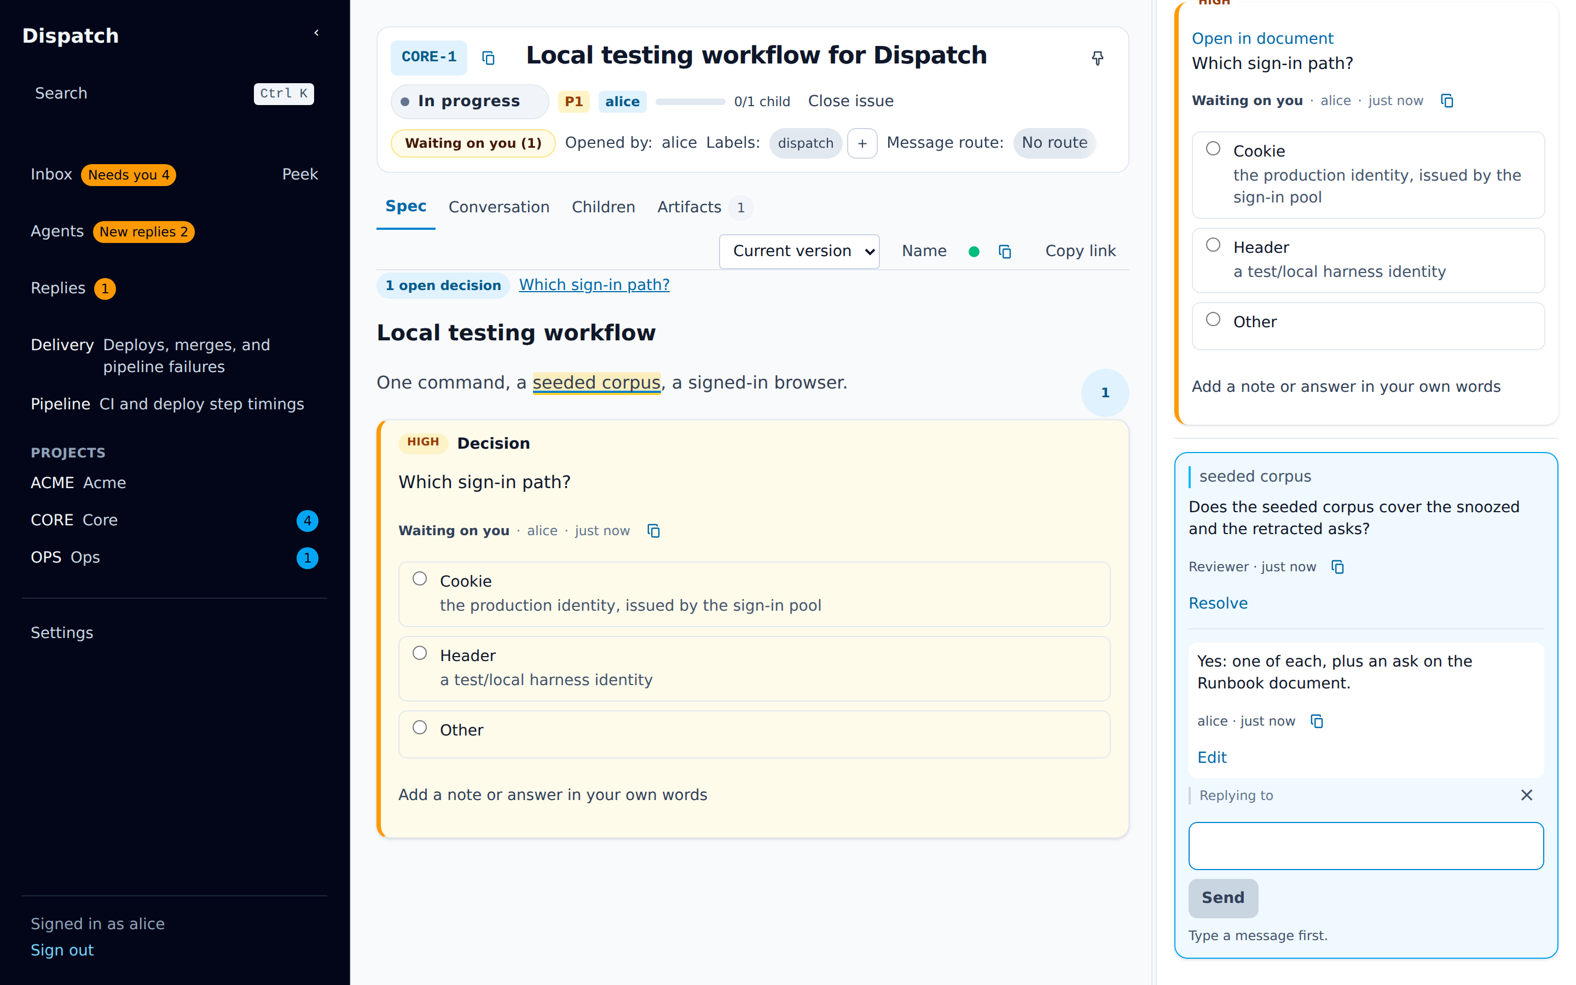This screenshot has width=1576, height=985.
Task: Copy the CORE-1 issue ID
Action: pyautogui.click(x=489, y=58)
